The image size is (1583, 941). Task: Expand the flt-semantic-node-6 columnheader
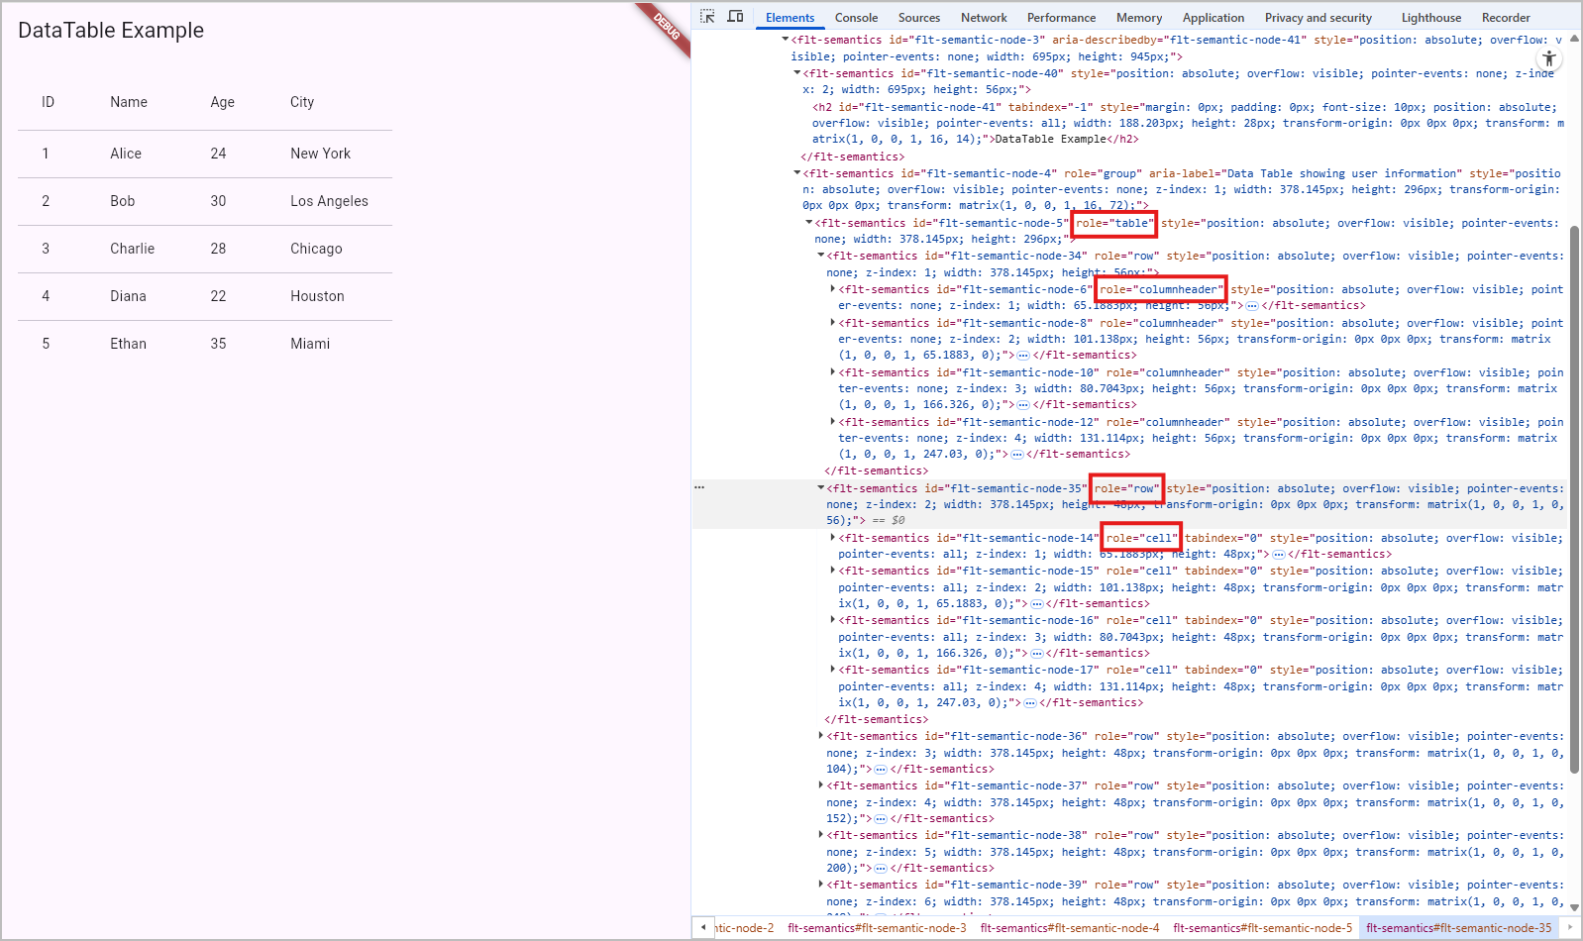833,289
